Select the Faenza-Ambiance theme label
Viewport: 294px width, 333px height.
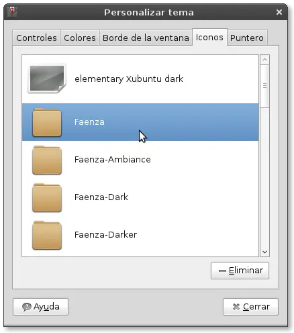[x=113, y=160]
